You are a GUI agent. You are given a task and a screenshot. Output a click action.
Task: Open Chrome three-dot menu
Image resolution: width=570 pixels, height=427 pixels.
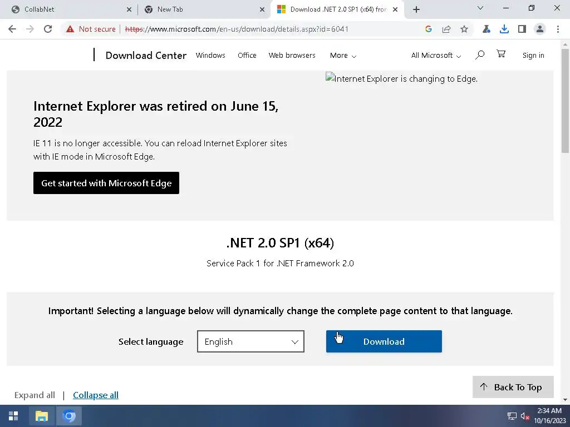point(558,29)
